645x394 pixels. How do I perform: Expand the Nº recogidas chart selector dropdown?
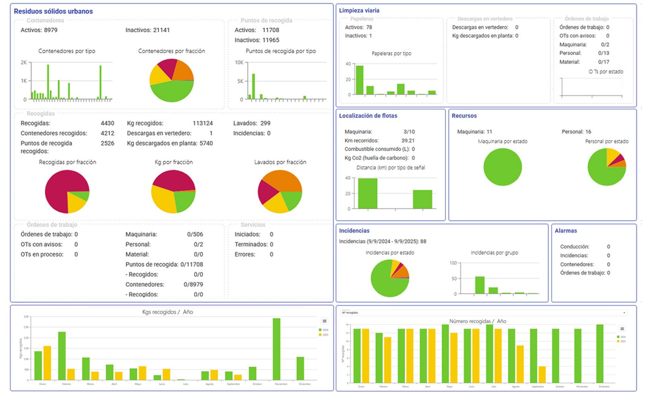(624, 313)
